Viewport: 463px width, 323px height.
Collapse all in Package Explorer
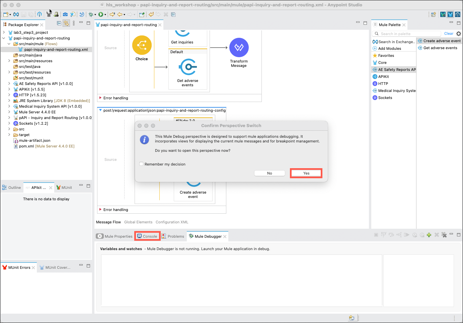[x=59, y=23]
